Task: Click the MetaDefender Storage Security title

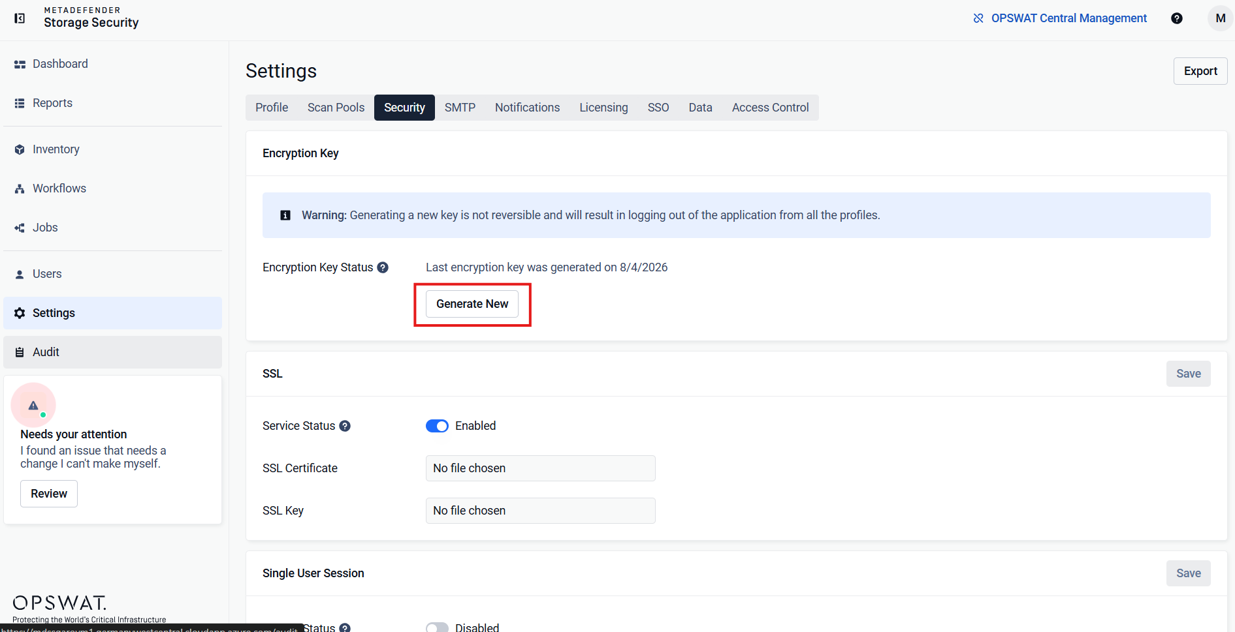Action: click(x=91, y=18)
